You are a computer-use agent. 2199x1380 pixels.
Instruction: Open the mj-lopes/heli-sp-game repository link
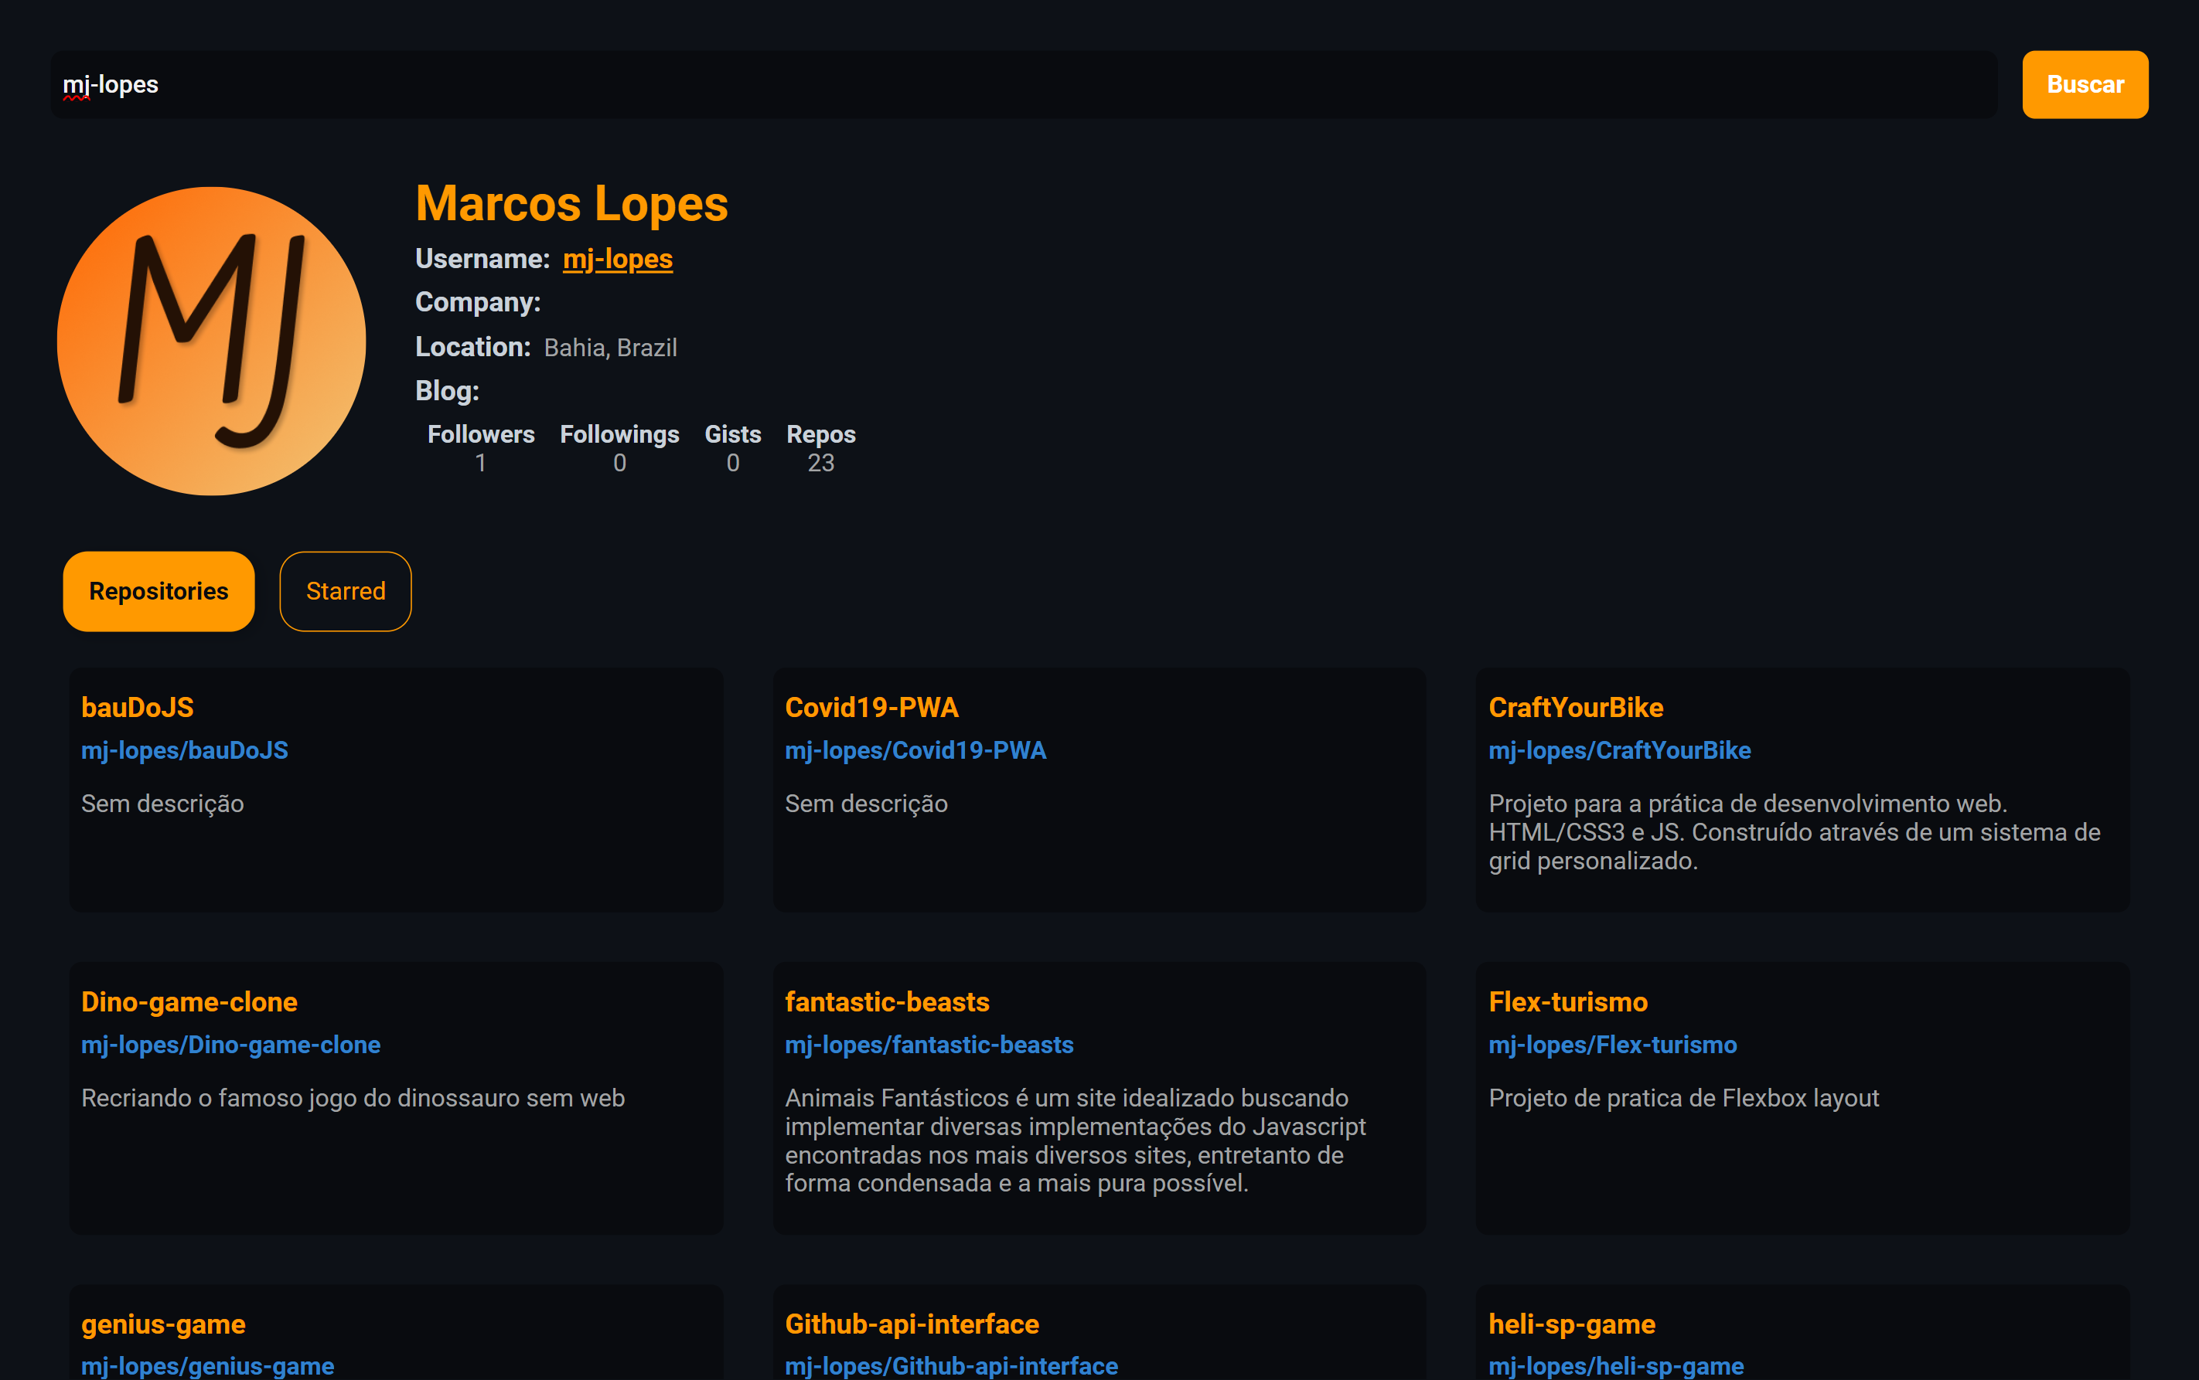1615,1365
